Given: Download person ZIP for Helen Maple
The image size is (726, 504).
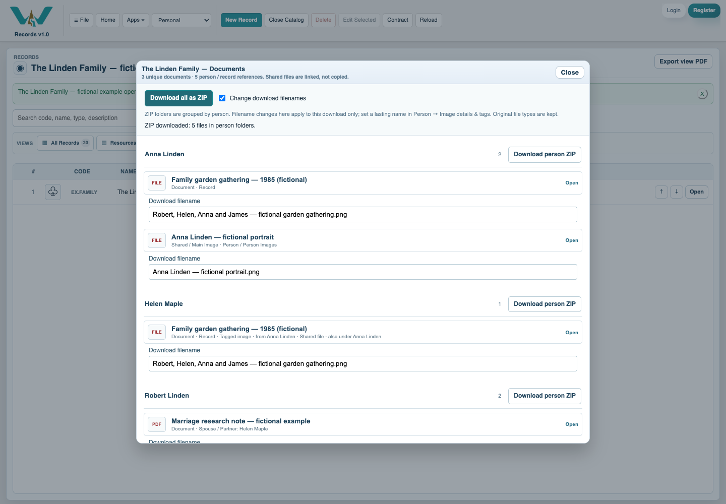Looking at the screenshot, I should click(544, 304).
